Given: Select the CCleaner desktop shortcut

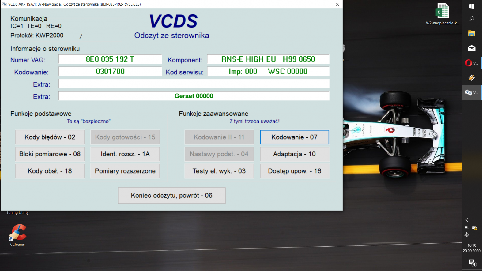Looking at the screenshot, I should pos(18,235).
